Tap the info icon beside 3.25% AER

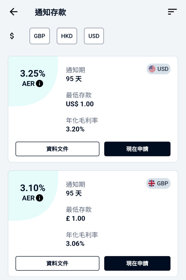pyautogui.click(x=40, y=83)
